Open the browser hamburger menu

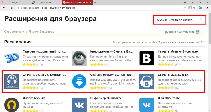(185, 2)
